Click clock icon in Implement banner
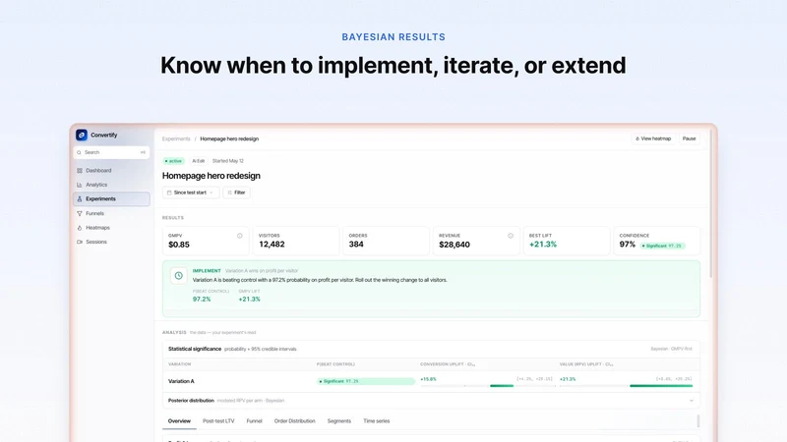Viewport: 787px width, 442px height. point(179,276)
